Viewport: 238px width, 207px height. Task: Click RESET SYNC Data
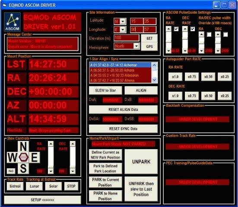[x=123, y=129]
